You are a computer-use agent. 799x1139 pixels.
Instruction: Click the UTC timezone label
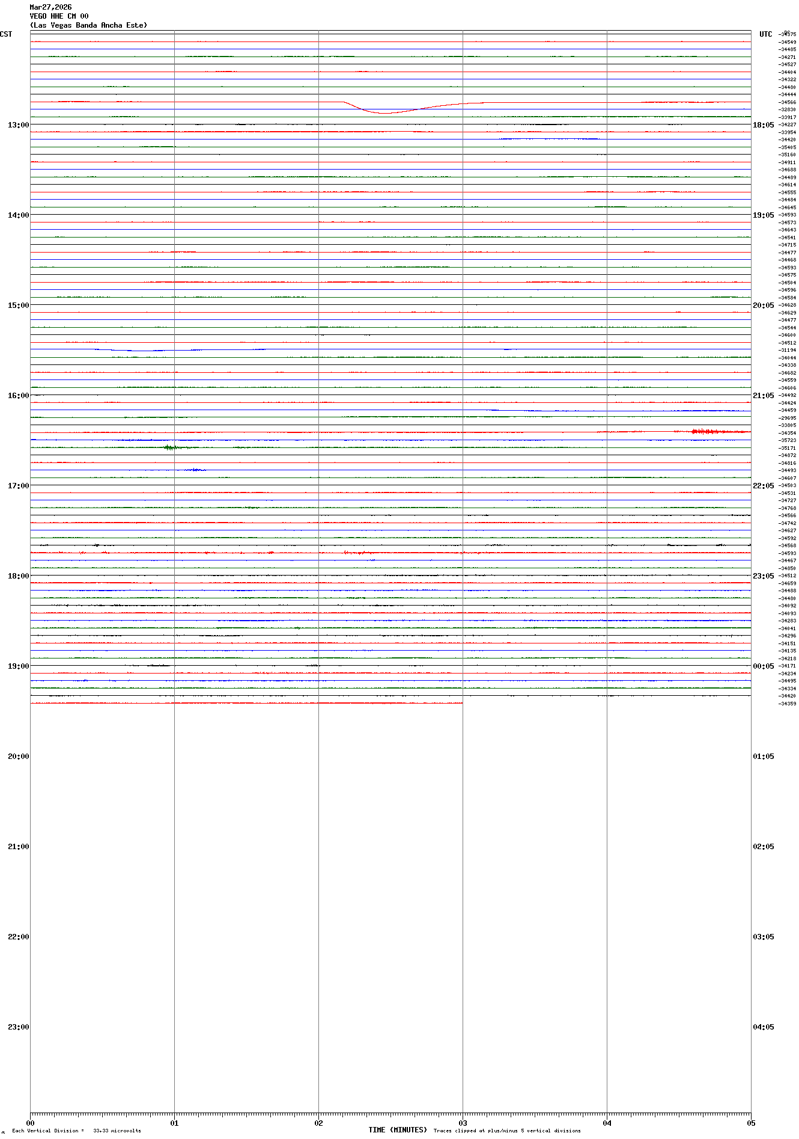pyautogui.click(x=765, y=34)
